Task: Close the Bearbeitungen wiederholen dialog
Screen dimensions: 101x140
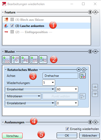Action: [x=95, y=4]
